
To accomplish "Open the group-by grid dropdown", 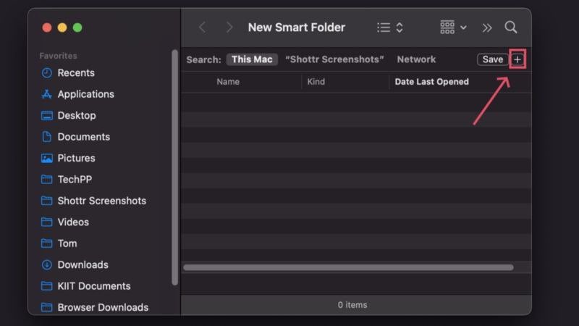I will click(x=454, y=28).
